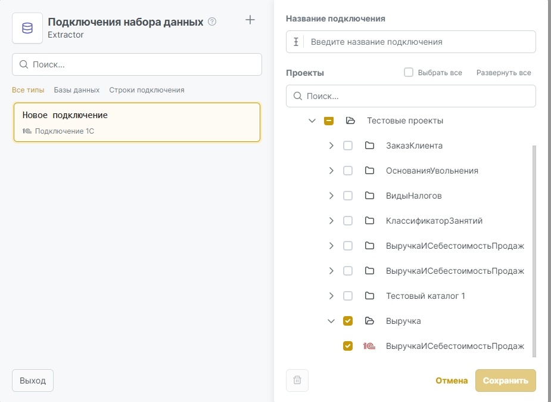Viewport: 551px width, 402px height.
Task: Click the plus icon to add connection
Action: pos(250,20)
